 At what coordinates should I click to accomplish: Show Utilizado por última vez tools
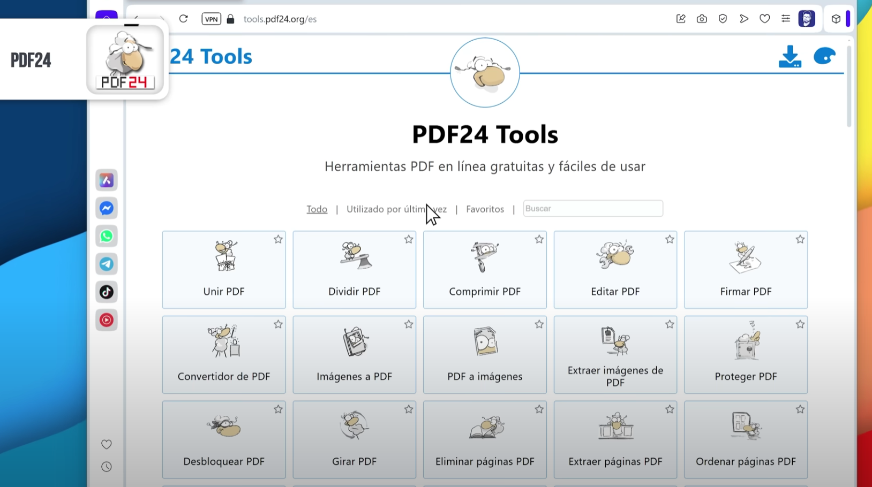[396, 209]
